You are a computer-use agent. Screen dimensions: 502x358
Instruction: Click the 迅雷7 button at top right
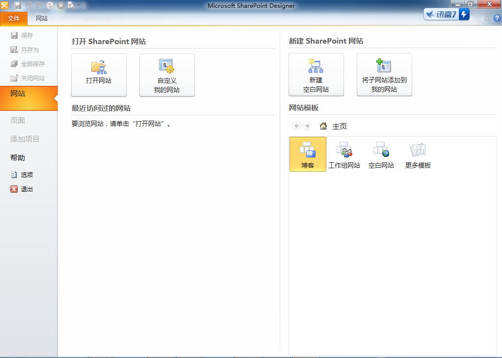(446, 14)
